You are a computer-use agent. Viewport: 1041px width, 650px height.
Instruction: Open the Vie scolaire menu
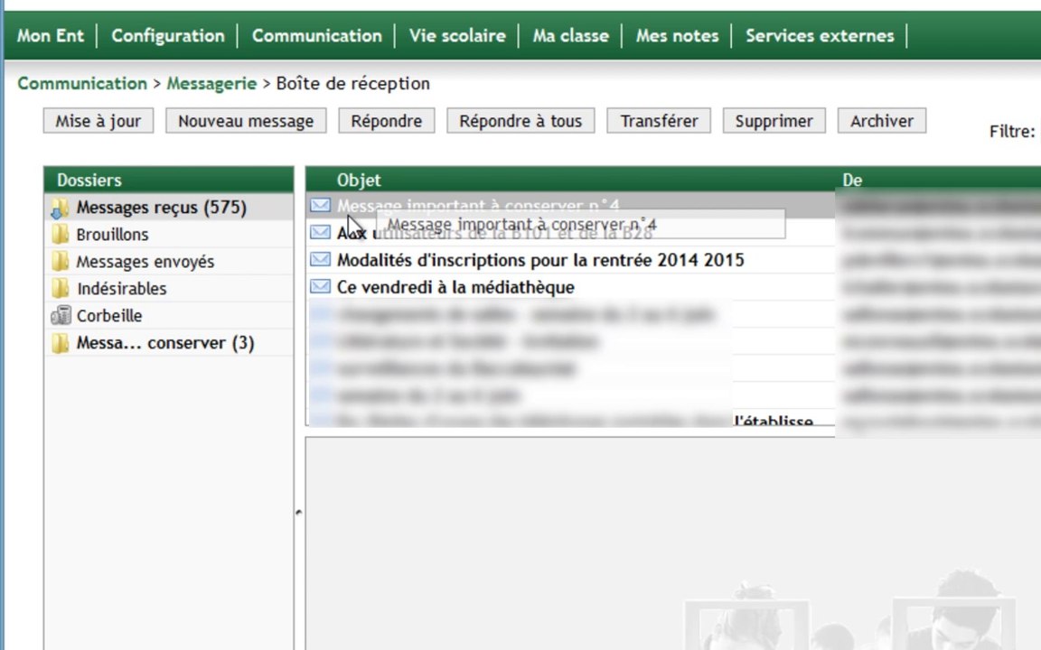(456, 36)
